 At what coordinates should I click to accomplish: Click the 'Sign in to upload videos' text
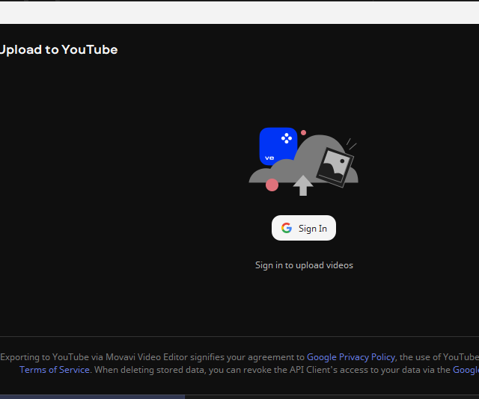click(304, 265)
